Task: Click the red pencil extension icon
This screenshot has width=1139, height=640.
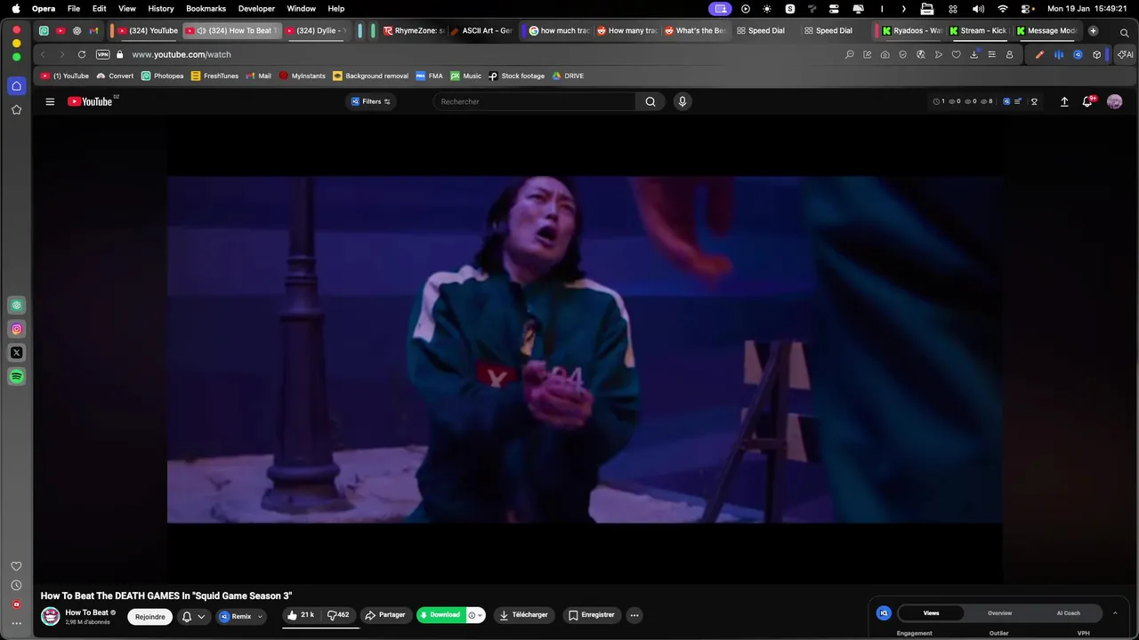Action: coord(1039,54)
